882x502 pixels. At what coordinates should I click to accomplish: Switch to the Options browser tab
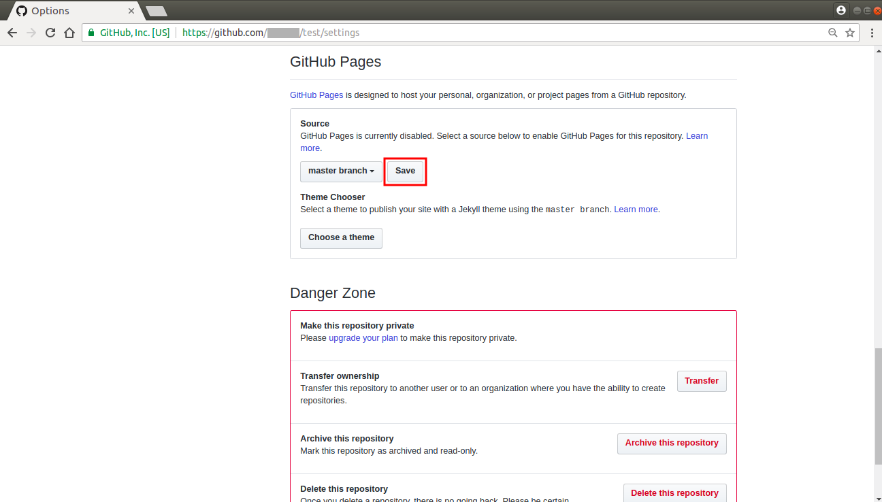tap(75, 11)
